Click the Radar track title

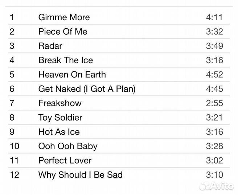(50, 46)
